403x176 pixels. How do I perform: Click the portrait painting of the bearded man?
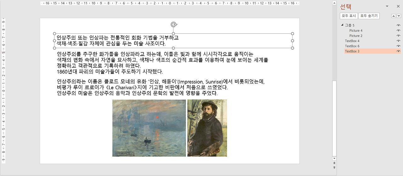tap(207, 128)
